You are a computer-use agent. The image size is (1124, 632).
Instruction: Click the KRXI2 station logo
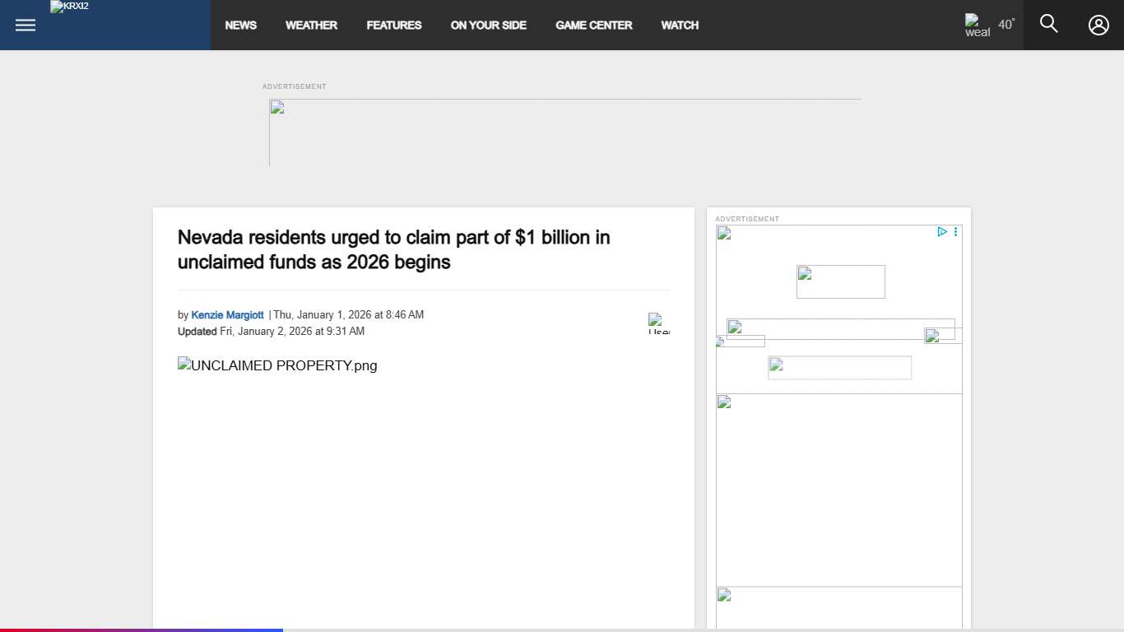[x=70, y=7]
